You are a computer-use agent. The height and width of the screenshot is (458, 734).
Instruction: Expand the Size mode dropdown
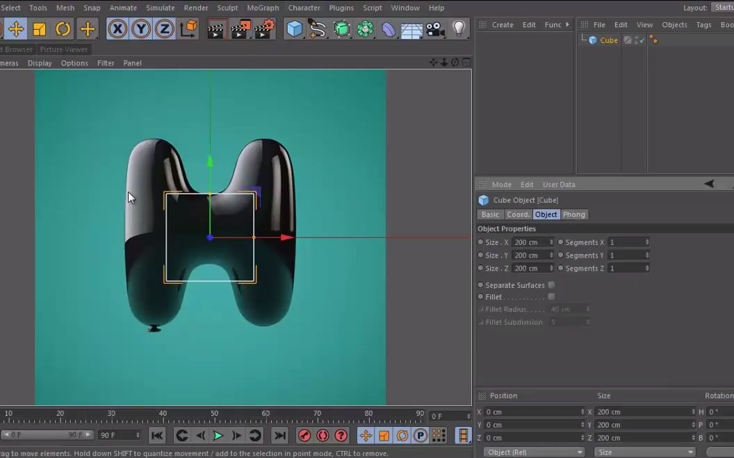point(646,452)
